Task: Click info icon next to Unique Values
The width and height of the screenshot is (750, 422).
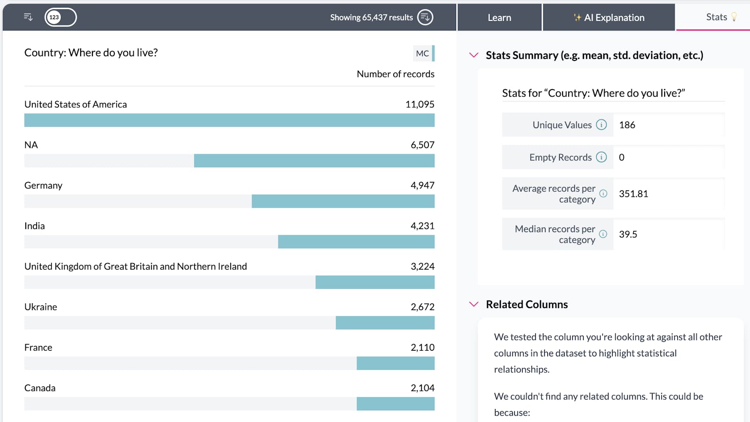Action: point(601,125)
